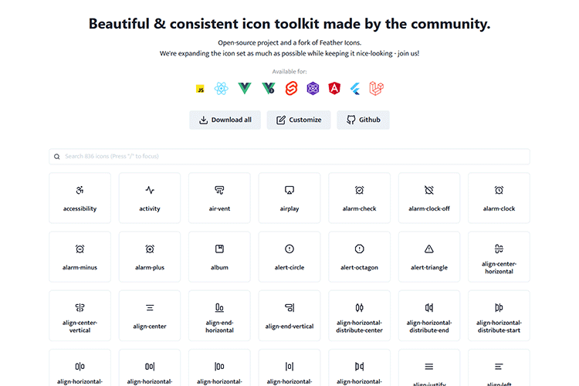The image size is (579, 386).
Task: Click the Laravel logo icon
Action: [x=377, y=89]
